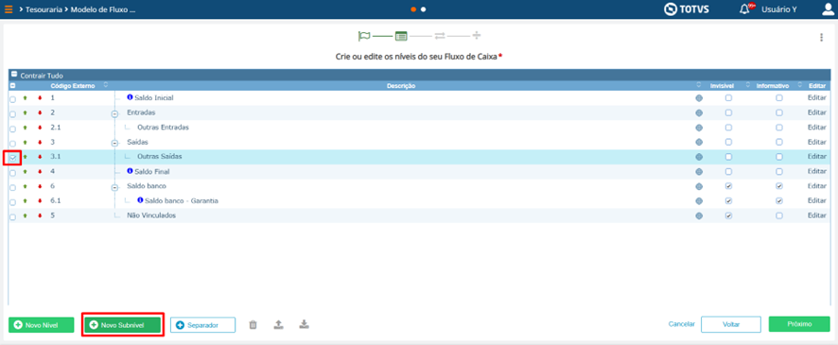
Task: Uncheck the Outras Saídas row checkbox
Action: 13,158
